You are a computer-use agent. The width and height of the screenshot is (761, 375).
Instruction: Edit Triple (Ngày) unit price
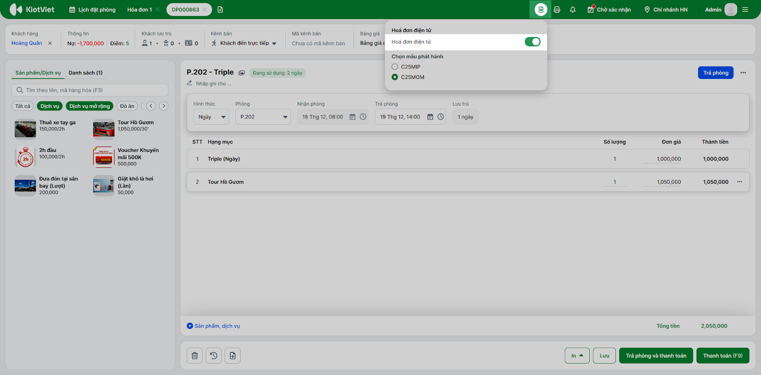pos(663,159)
